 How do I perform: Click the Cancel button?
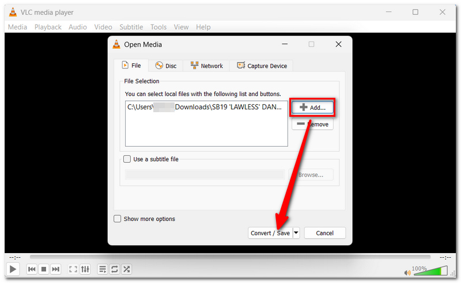click(x=324, y=233)
